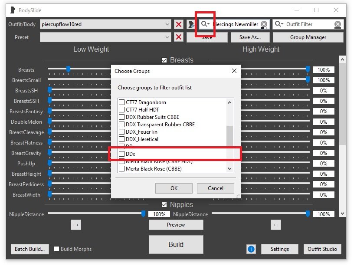
Task: Enable Build Morphs option
Action: click(56, 249)
